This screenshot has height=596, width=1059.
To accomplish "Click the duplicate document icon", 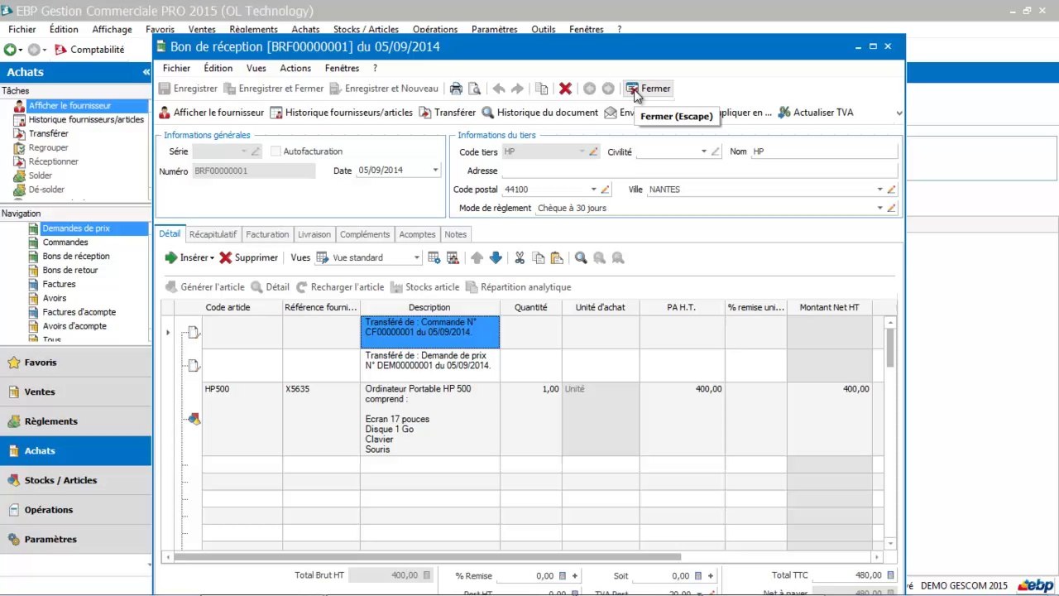I will (541, 89).
